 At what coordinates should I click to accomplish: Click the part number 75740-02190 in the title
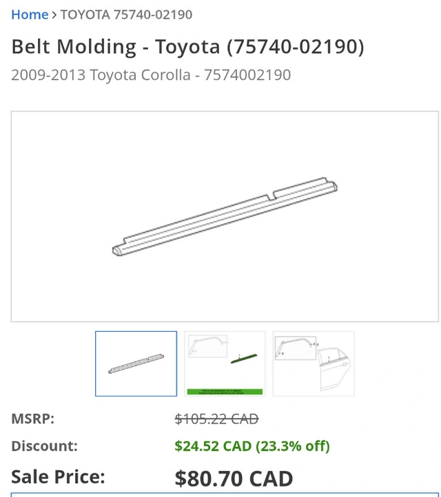(294, 46)
